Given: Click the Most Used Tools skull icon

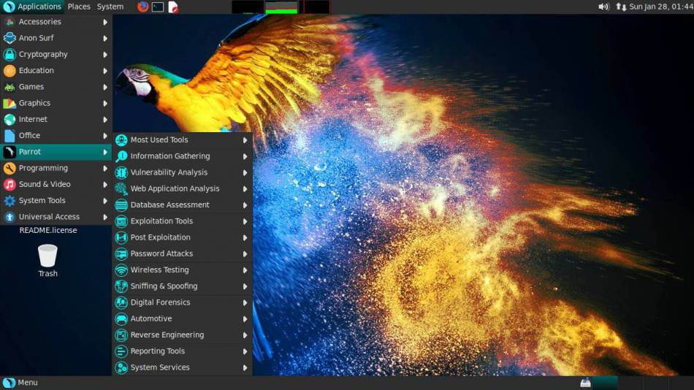Looking at the screenshot, I should 121,140.
